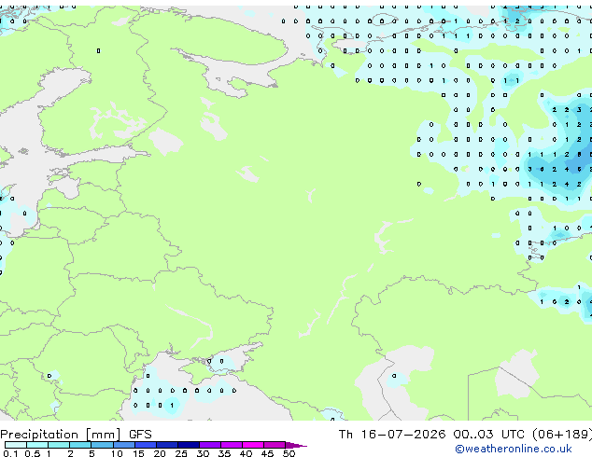Pick the 30 to 35 mm purple swatch
The image size is (592, 457).
pyautogui.click(x=210, y=445)
